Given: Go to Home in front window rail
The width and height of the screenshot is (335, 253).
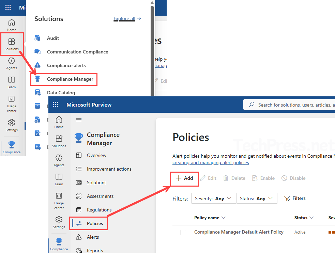Looking at the screenshot, I should (59, 122).
